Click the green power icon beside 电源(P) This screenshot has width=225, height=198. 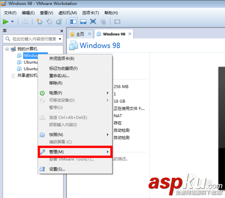[x=42, y=93]
